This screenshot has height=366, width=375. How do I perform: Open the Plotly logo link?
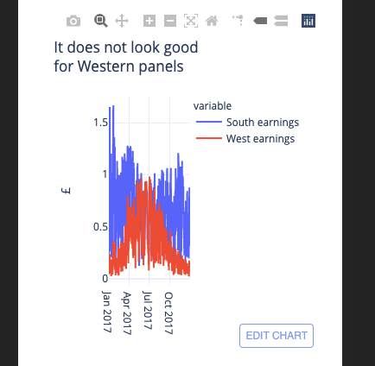tap(308, 21)
